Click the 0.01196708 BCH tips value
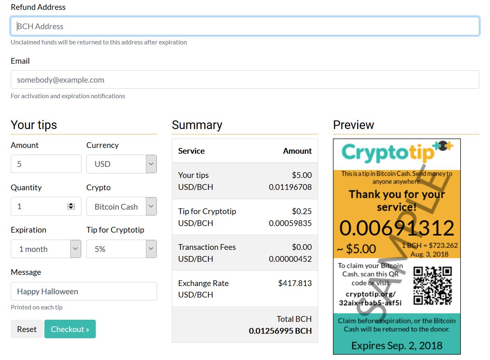Image resolution: width=490 pixels, height=360 pixels. tap(290, 187)
